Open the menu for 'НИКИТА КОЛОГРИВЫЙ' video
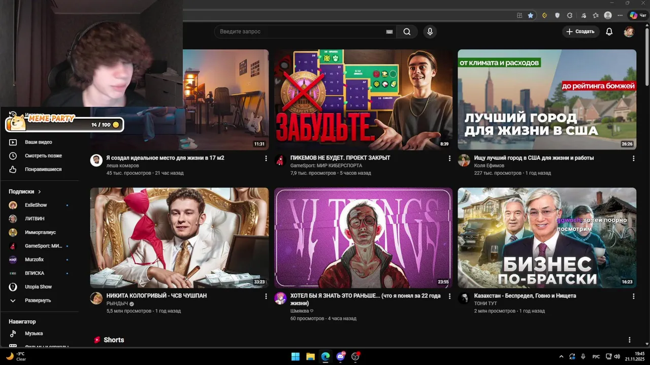 [266, 296]
